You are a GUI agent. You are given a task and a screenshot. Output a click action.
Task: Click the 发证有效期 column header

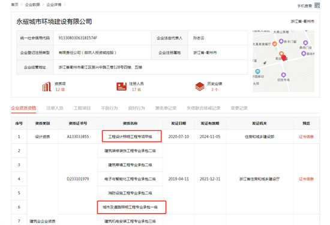210,124
